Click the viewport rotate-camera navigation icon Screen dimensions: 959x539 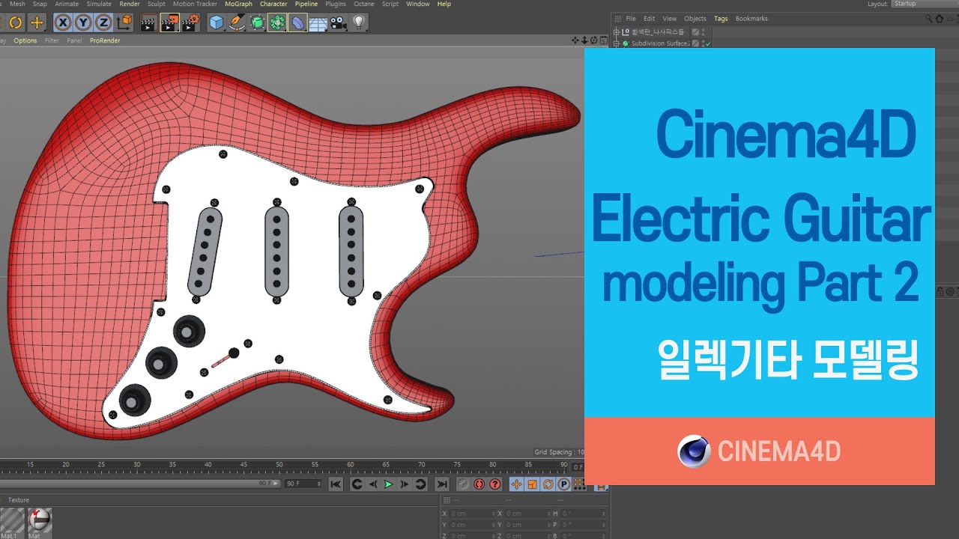click(x=594, y=40)
